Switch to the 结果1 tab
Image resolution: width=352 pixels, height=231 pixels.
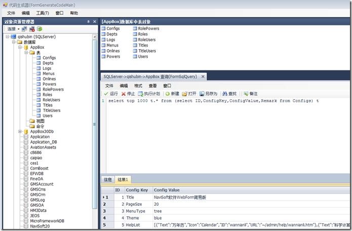pos(123,180)
